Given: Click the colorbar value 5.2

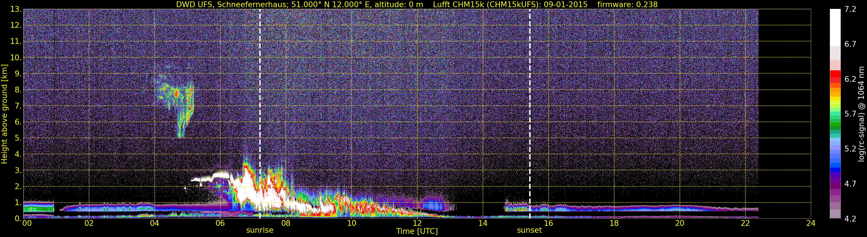Looking at the screenshot, I should [x=850, y=149].
